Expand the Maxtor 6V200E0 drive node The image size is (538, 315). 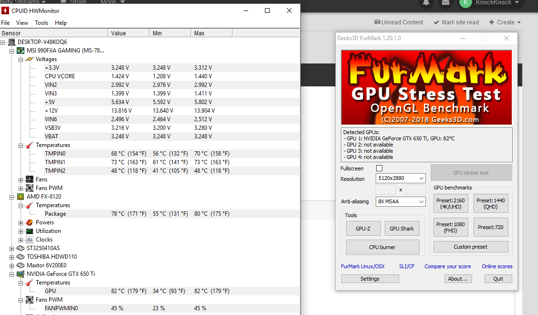coord(11,266)
